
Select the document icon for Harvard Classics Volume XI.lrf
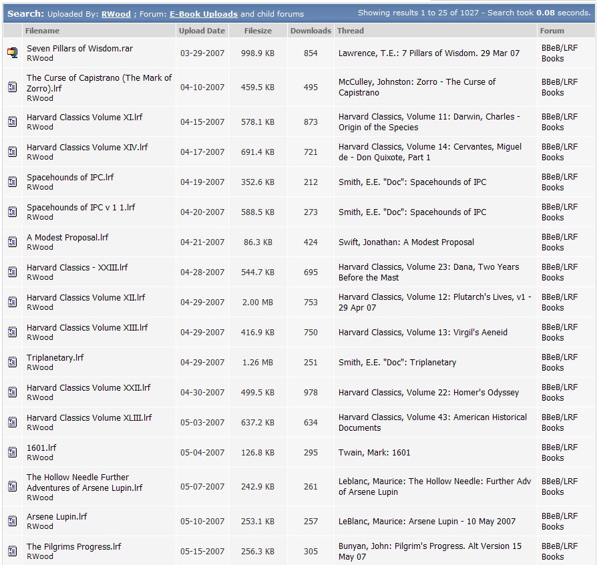pos(13,122)
